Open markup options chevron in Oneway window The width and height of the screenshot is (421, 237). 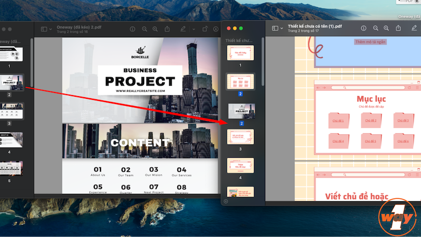[x=194, y=29]
